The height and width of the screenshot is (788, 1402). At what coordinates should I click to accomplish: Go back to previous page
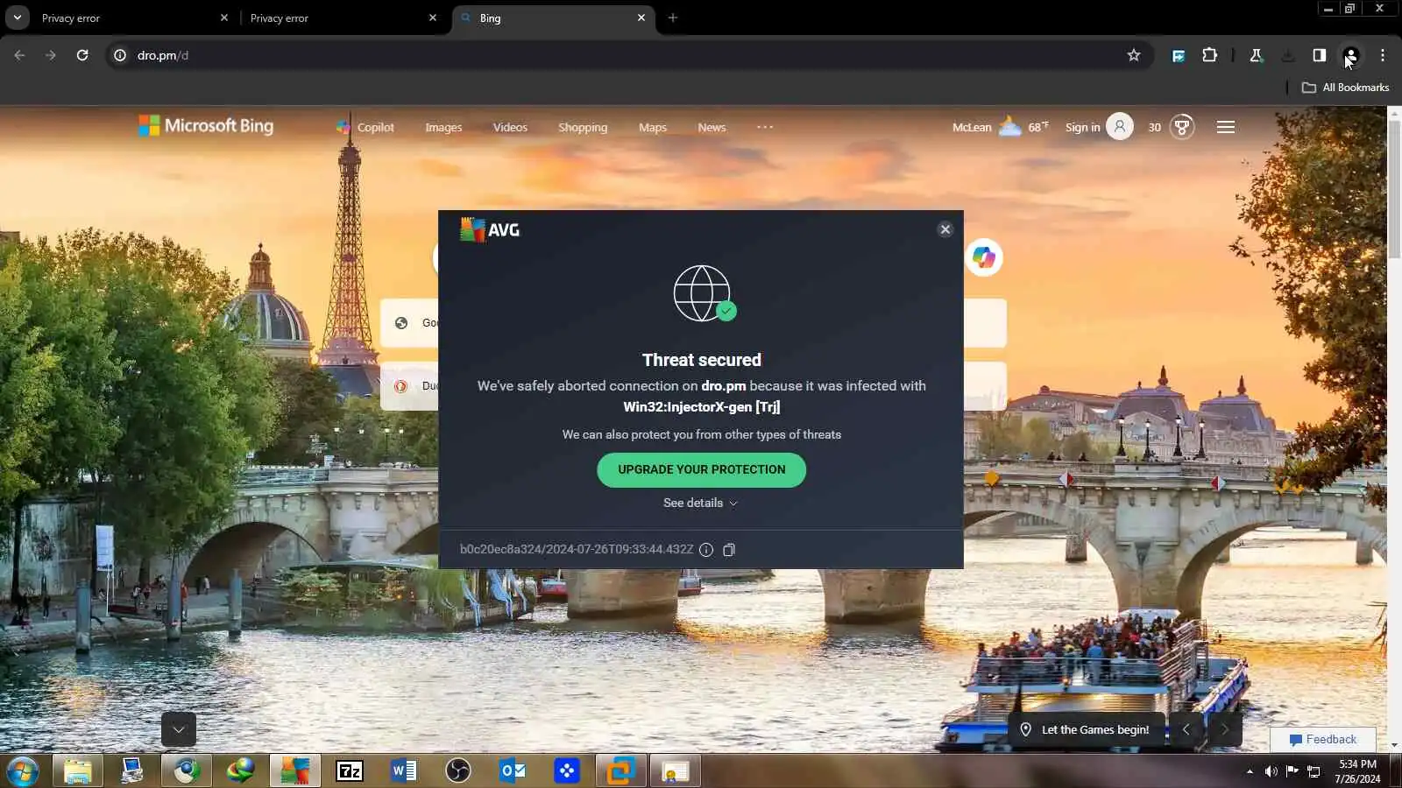19,55
